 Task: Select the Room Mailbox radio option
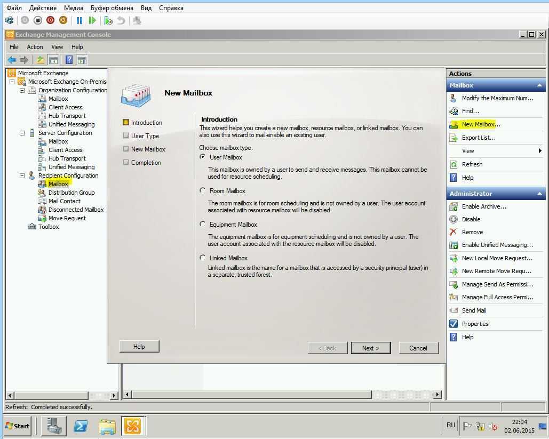[203, 190]
